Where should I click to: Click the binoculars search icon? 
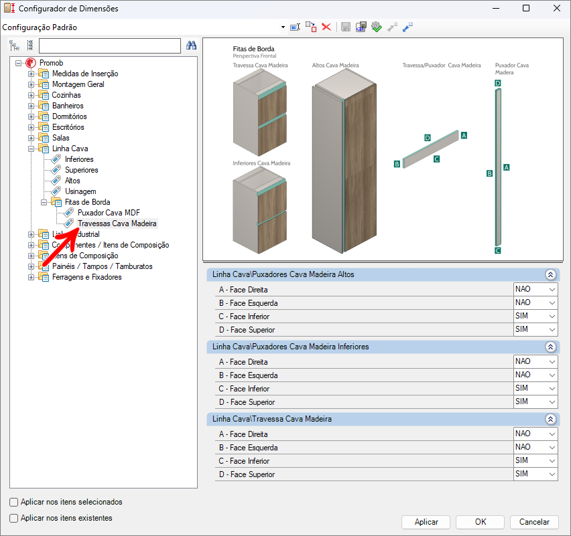(x=191, y=46)
